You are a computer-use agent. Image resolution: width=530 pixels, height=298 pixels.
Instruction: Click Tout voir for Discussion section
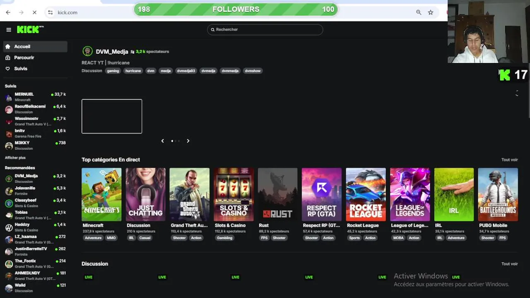point(510,264)
